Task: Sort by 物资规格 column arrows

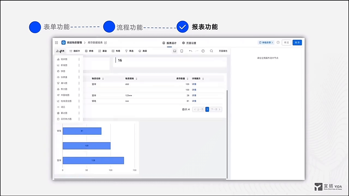Action: [x=136, y=79]
